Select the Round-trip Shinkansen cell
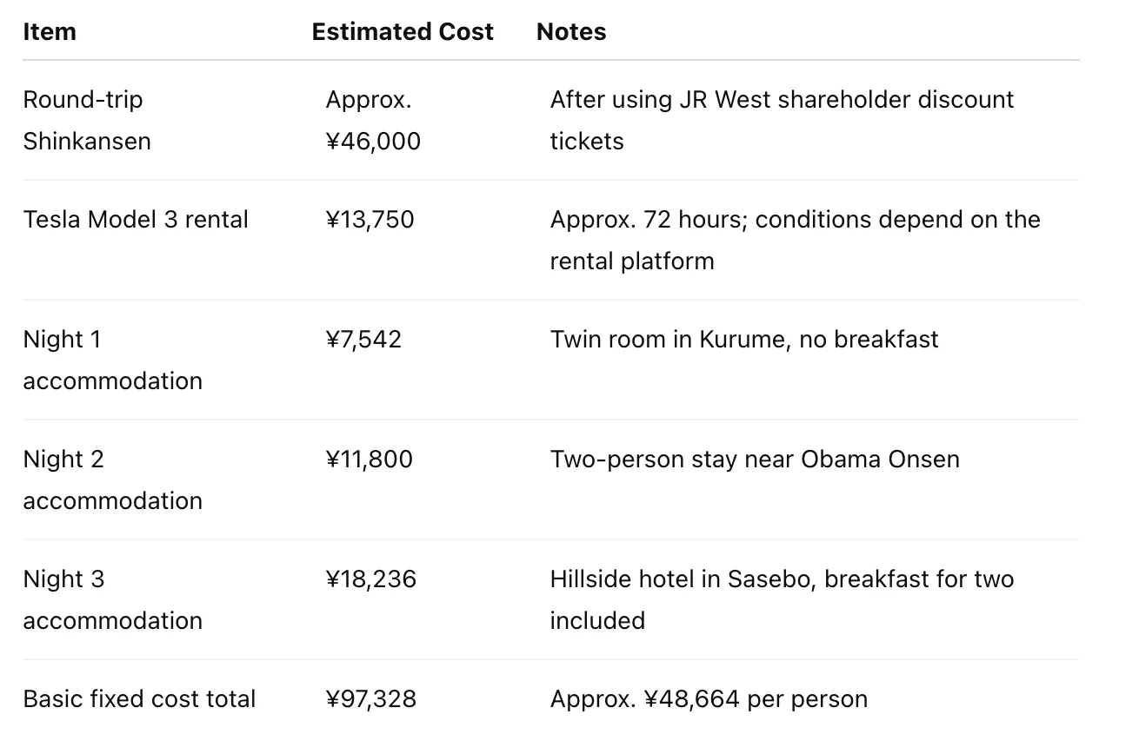 pos(87,120)
